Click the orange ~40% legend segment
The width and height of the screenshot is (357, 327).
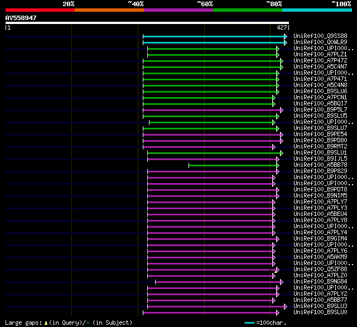coord(109,10)
